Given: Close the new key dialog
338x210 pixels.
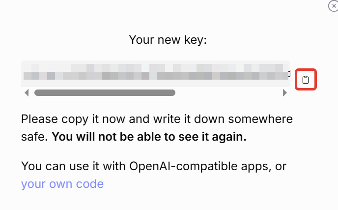Looking at the screenshot, I should click(333, 5).
